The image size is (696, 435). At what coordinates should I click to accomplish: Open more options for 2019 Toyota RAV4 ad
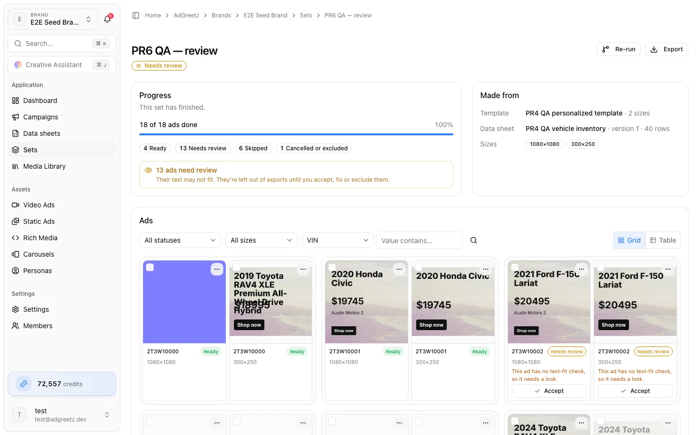[303, 269]
